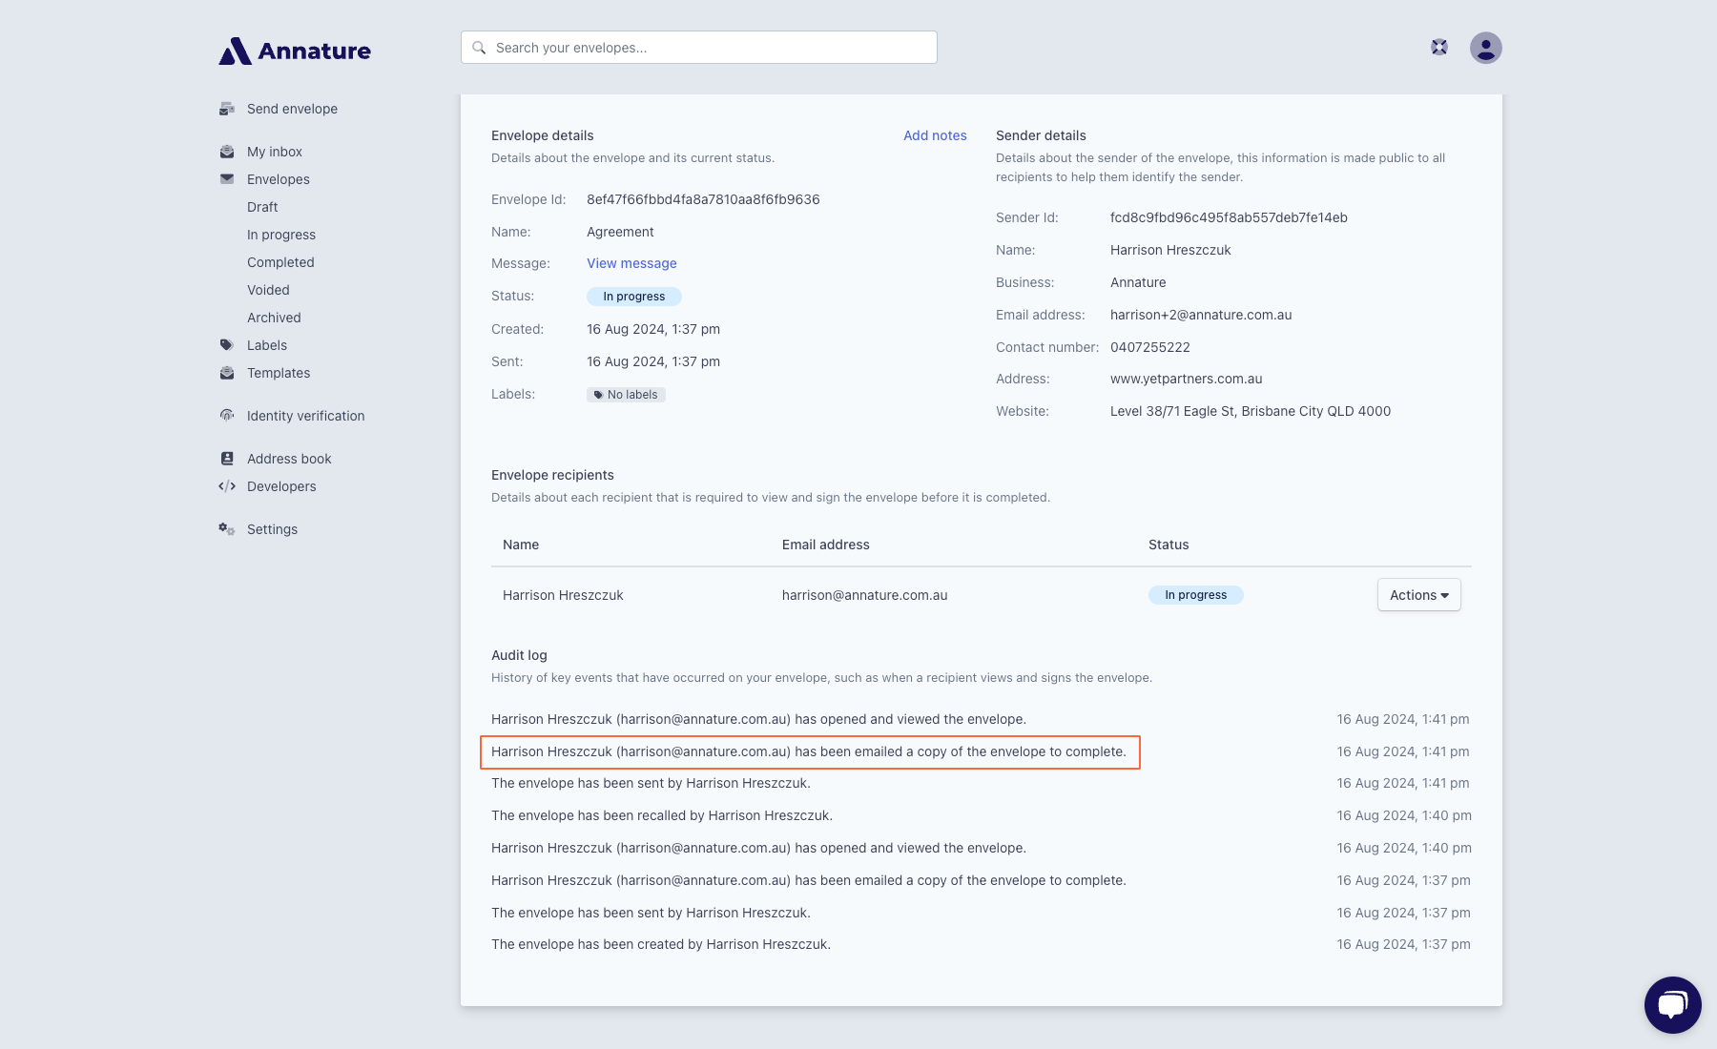Open the chat bubble widget
Viewport: 1717px width, 1049px height.
pyautogui.click(x=1672, y=1003)
